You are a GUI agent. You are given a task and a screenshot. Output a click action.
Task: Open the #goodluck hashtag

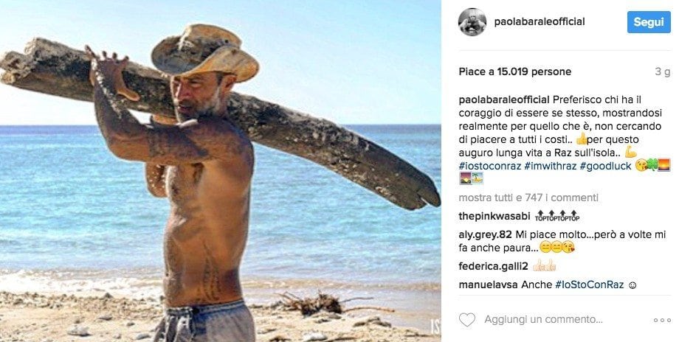tap(606, 166)
